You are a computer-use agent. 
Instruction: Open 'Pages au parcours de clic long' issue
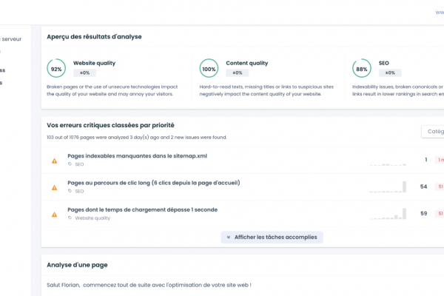coord(154,183)
